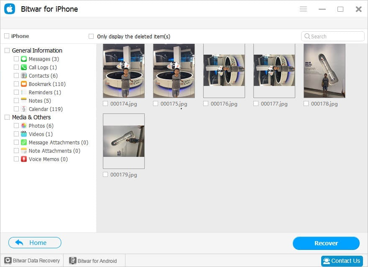368x267 pixels.
Task: Click the Bookmark icon in sidebar
Action: pyautogui.click(x=24, y=84)
